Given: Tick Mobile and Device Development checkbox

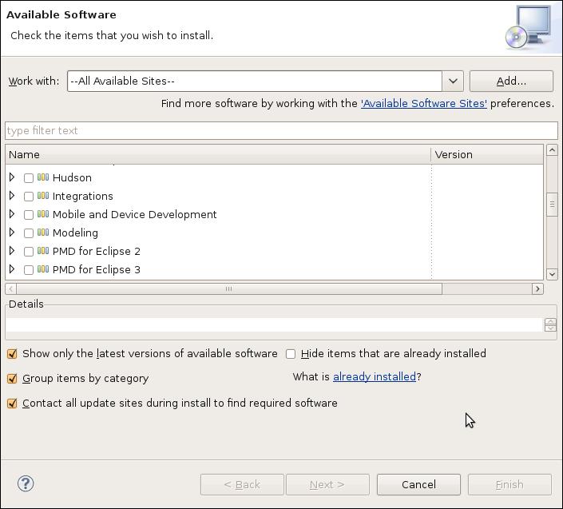Looking at the screenshot, I should [x=29, y=214].
